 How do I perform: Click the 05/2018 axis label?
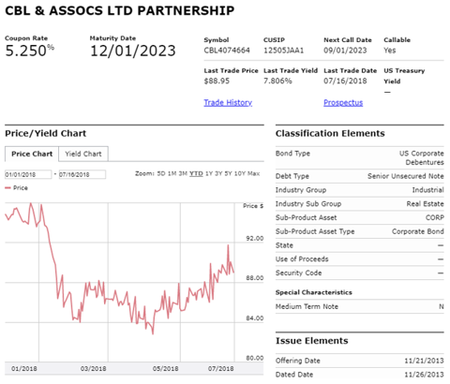tap(165, 369)
